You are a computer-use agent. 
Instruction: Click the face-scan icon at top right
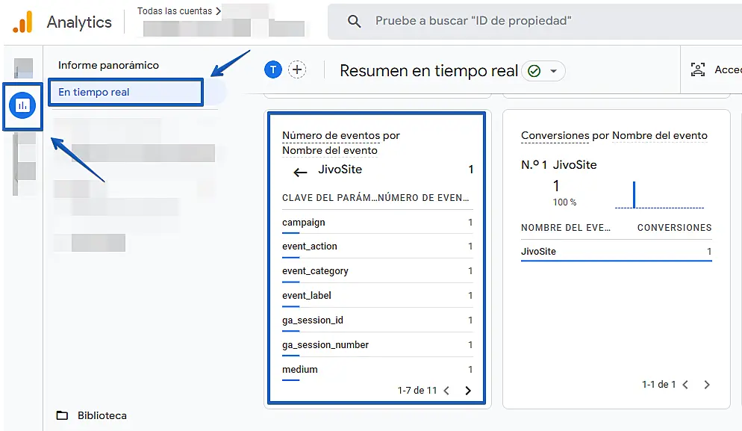point(698,70)
